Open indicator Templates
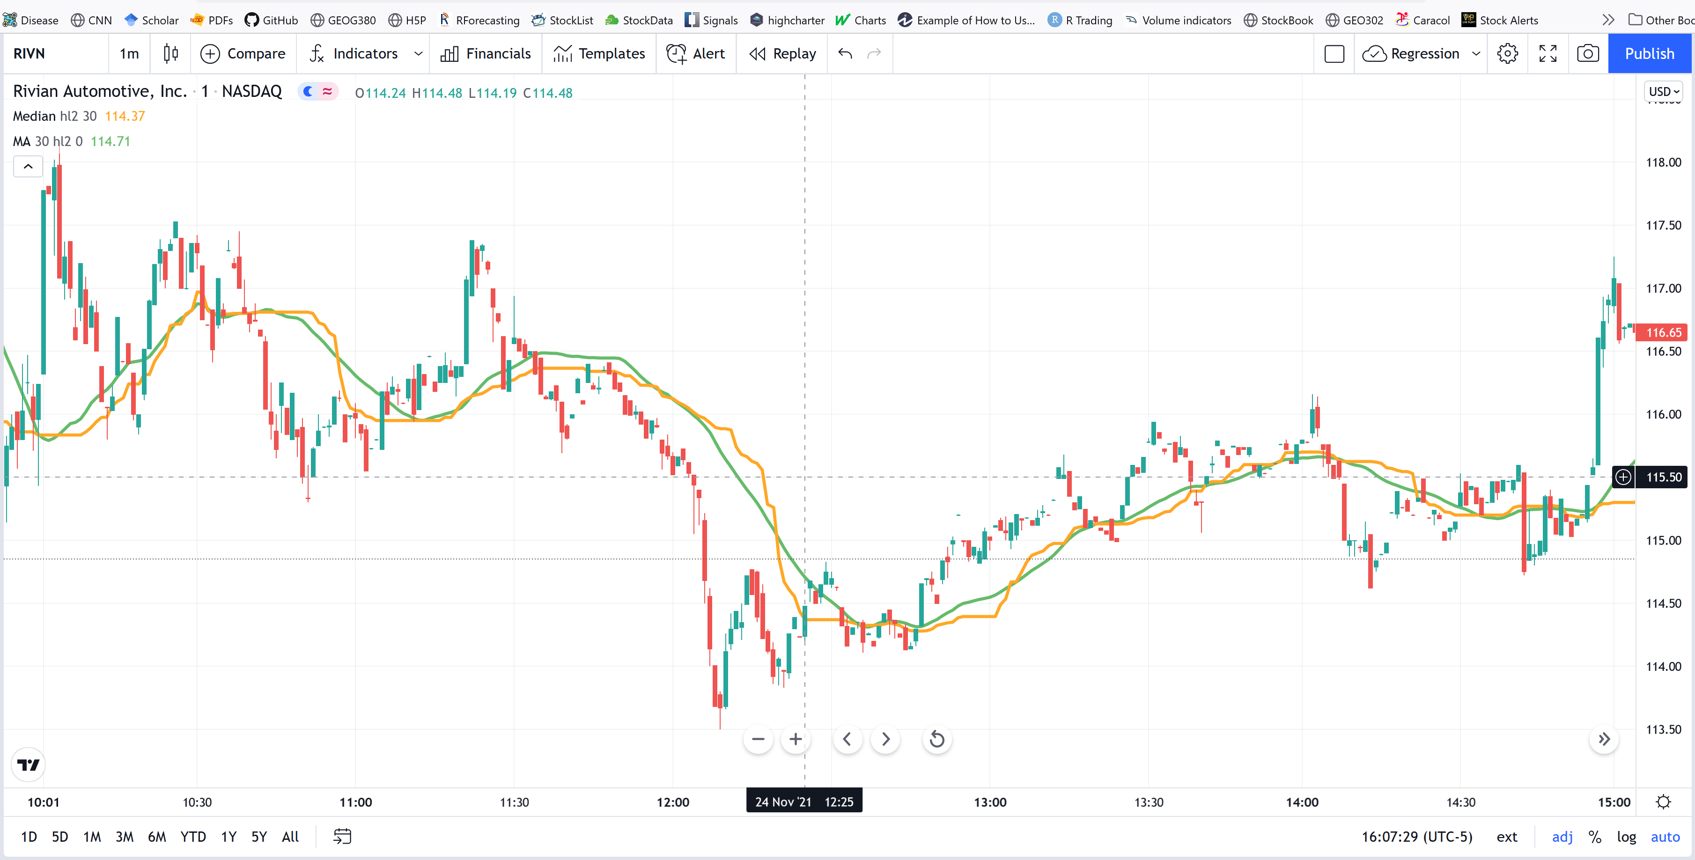 coord(599,53)
